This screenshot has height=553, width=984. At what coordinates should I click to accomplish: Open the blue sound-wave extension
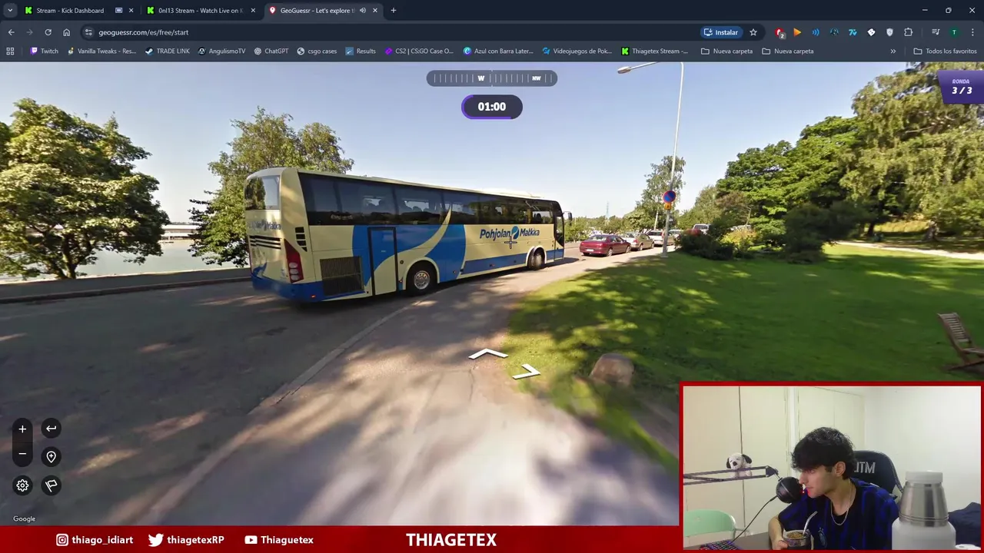[x=816, y=32]
